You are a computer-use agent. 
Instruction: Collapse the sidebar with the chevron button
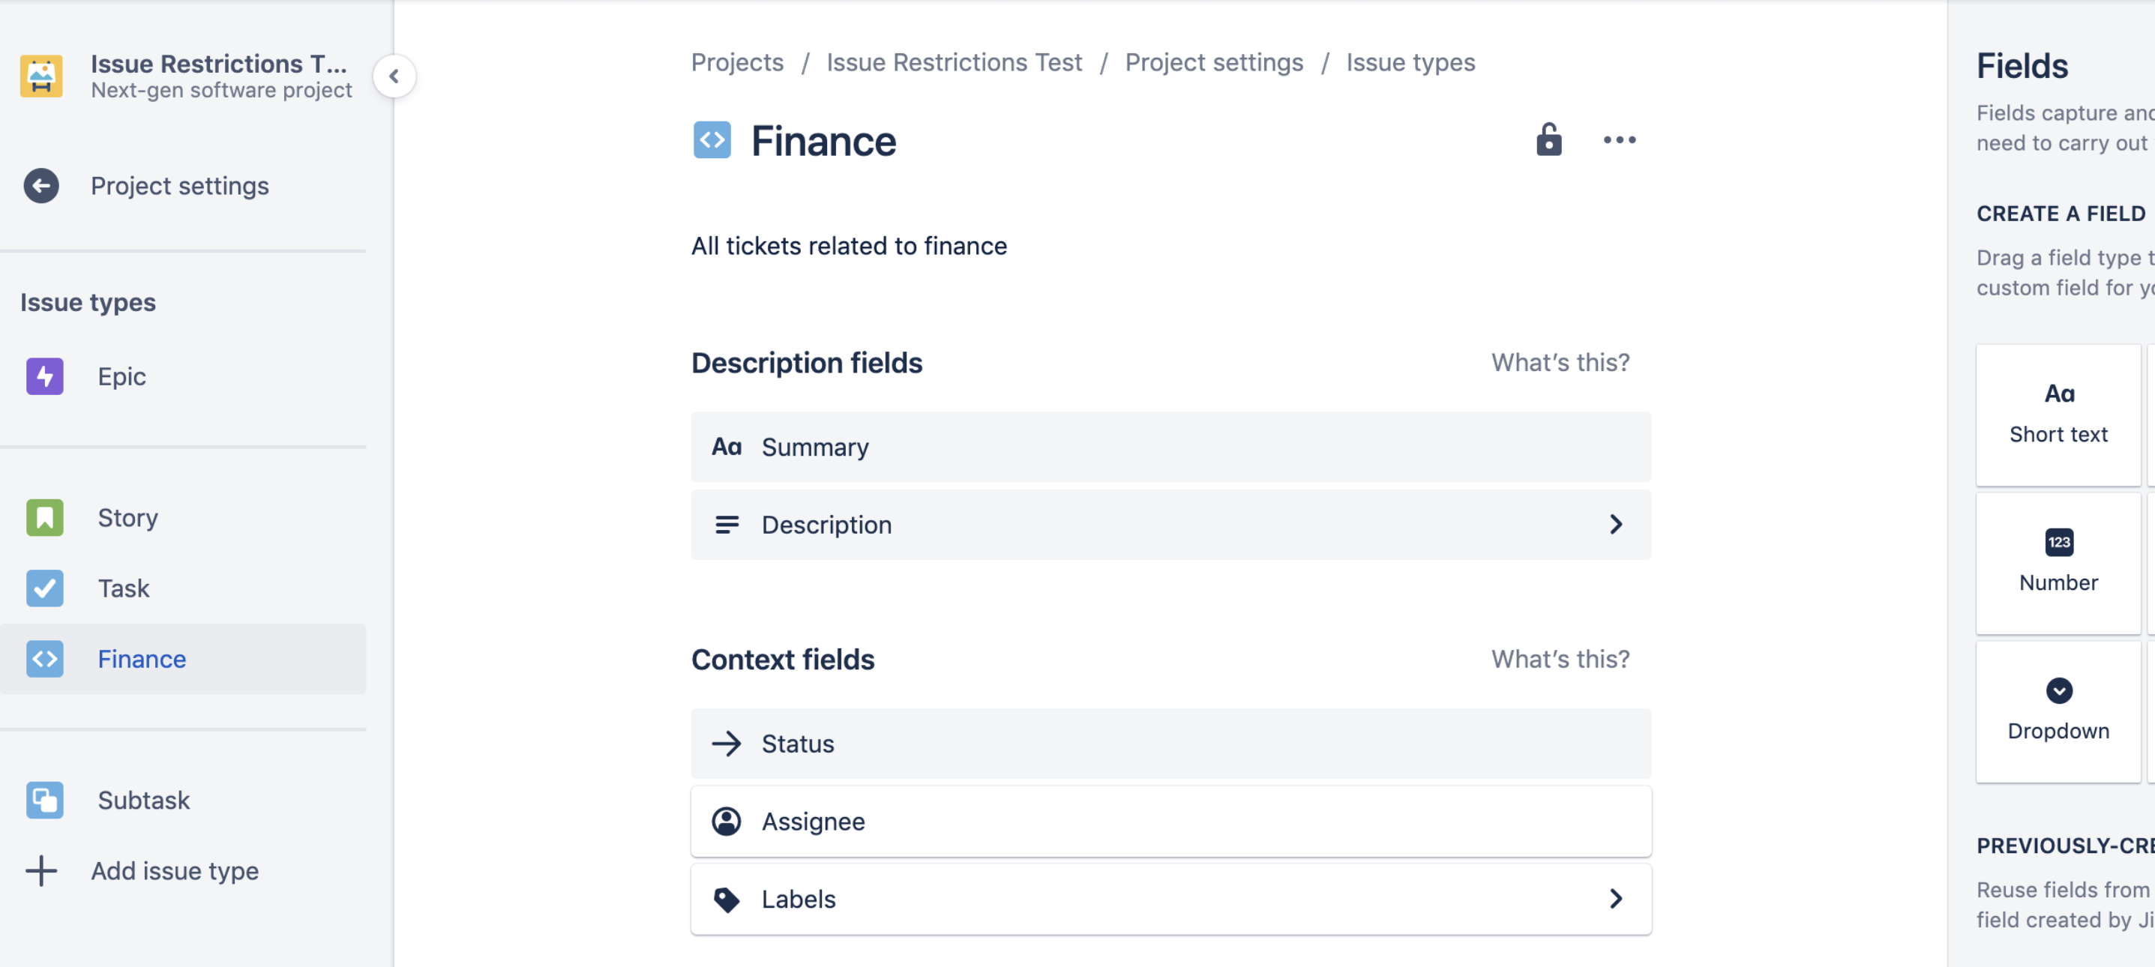[394, 76]
